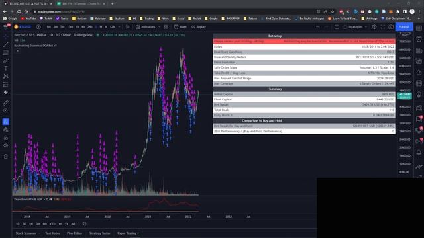Open the TradingView hamburger menu

pos(5,27)
